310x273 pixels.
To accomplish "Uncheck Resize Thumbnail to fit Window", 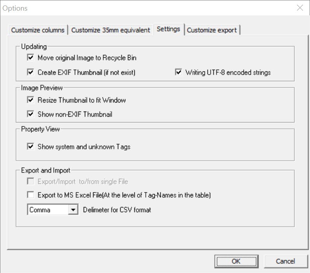I will click(31, 100).
